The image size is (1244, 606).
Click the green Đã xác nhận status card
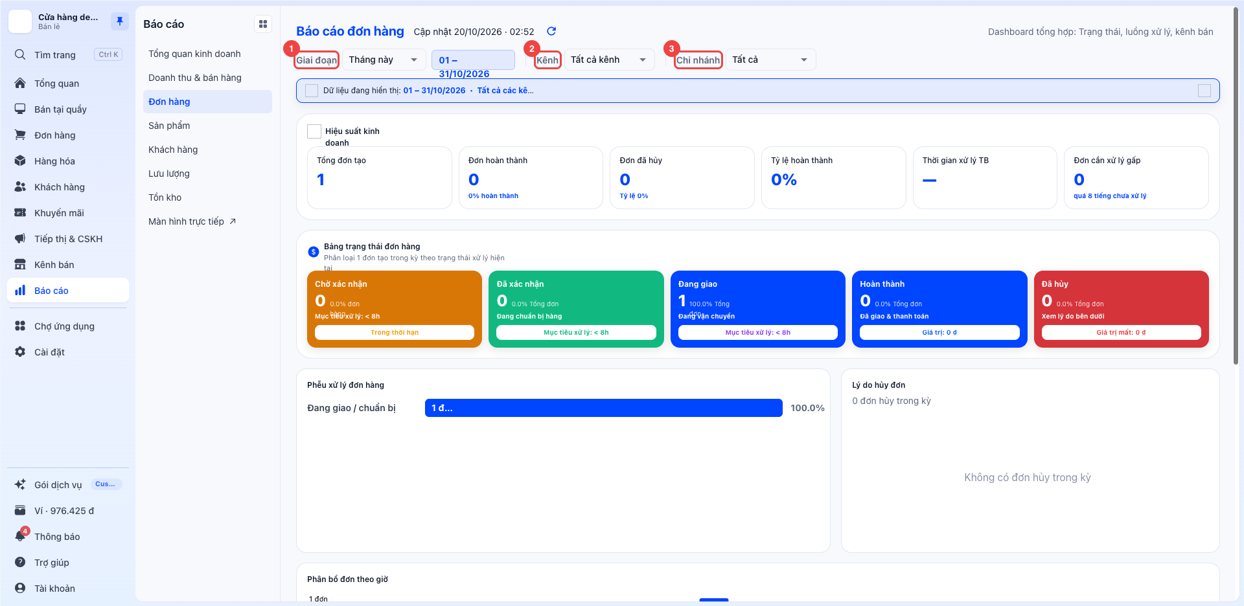(576, 309)
